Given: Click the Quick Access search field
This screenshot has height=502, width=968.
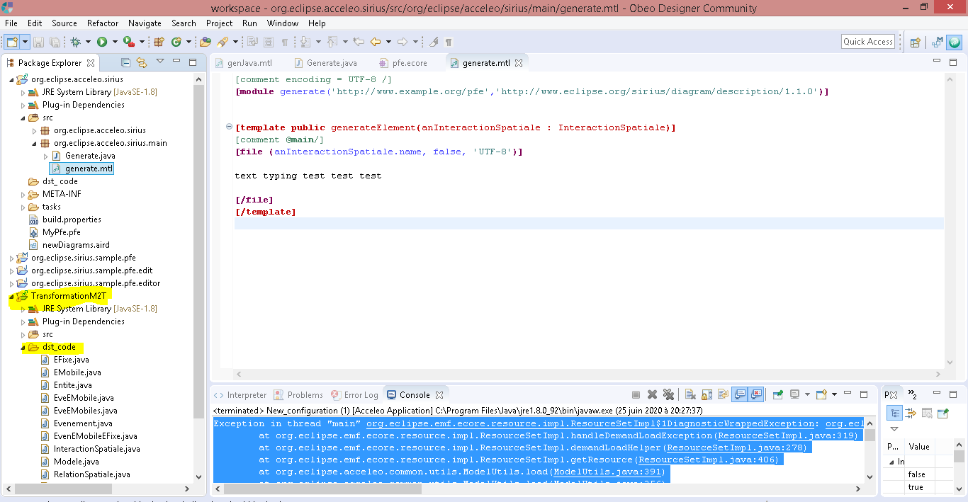Looking at the screenshot, I should (x=868, y=42).
